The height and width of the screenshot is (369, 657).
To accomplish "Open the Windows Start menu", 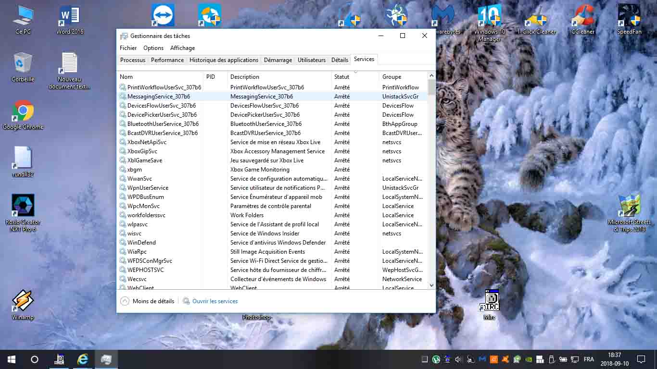I will click(x=12, y=359).
